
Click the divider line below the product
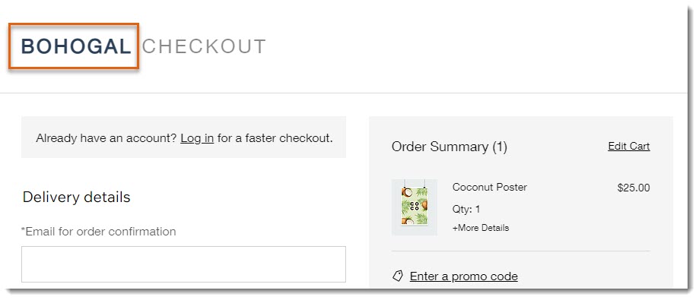click(x=521, y=251)
